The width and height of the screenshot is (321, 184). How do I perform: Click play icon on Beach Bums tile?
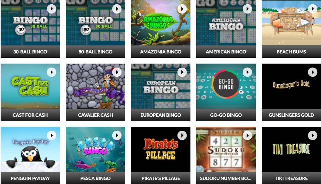click(x=313, y=9)
